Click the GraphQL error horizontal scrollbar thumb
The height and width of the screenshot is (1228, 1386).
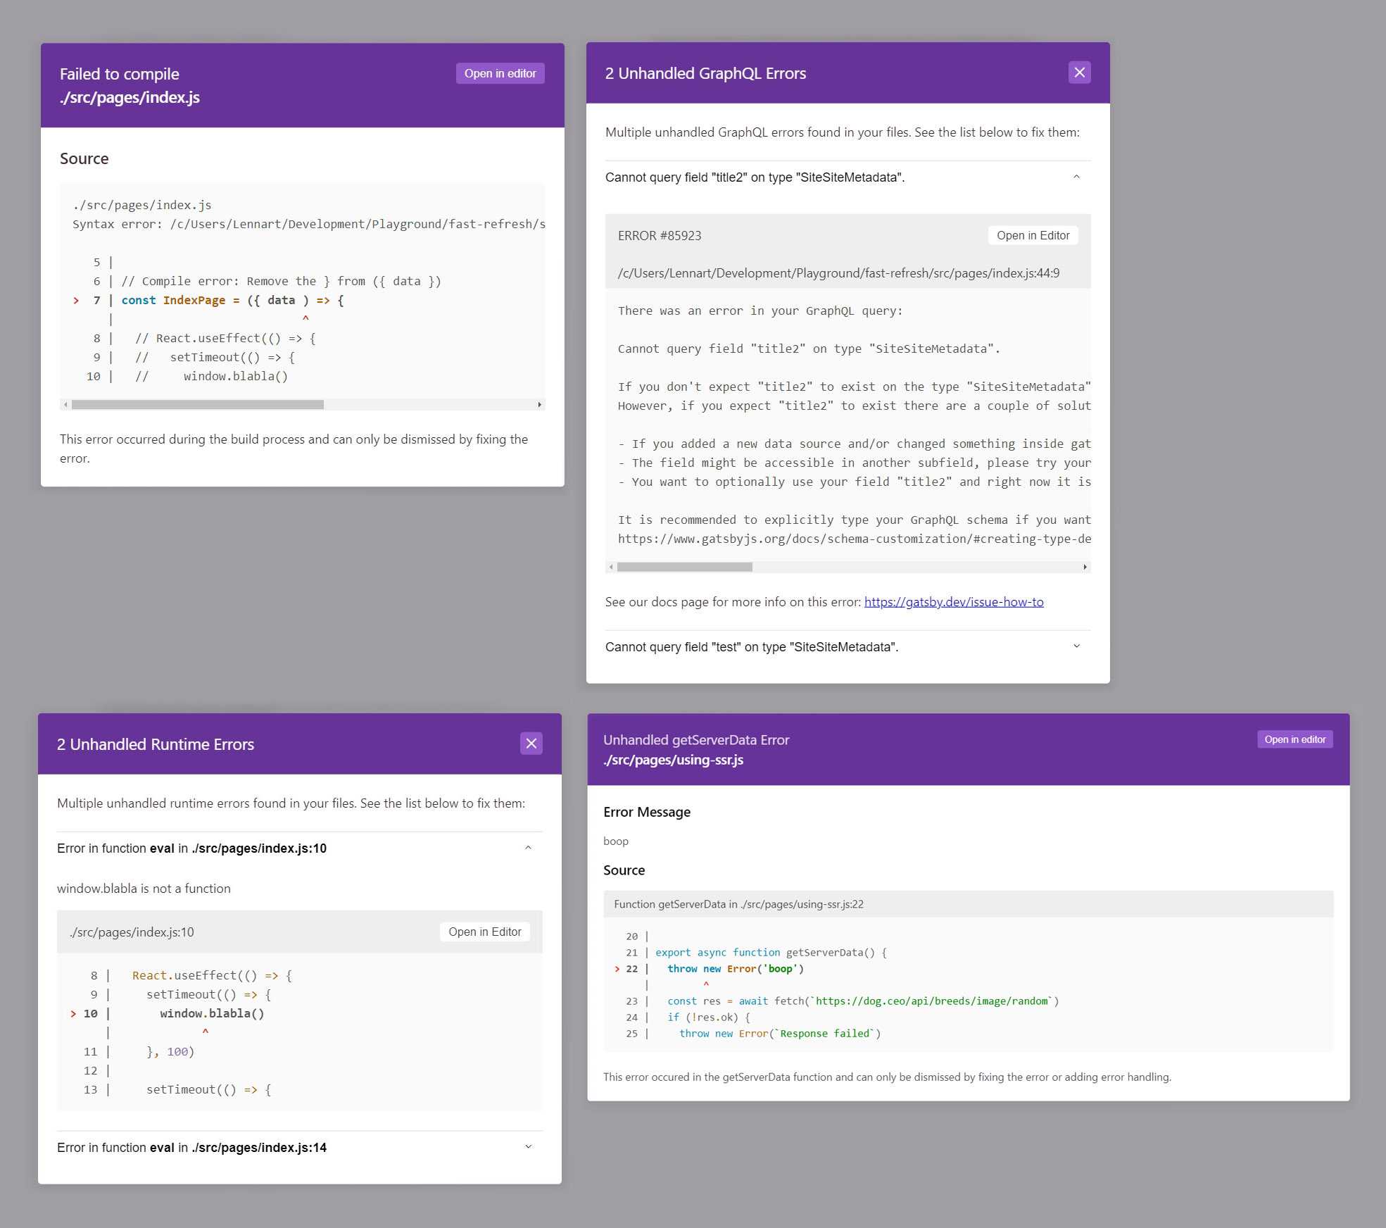684,567
